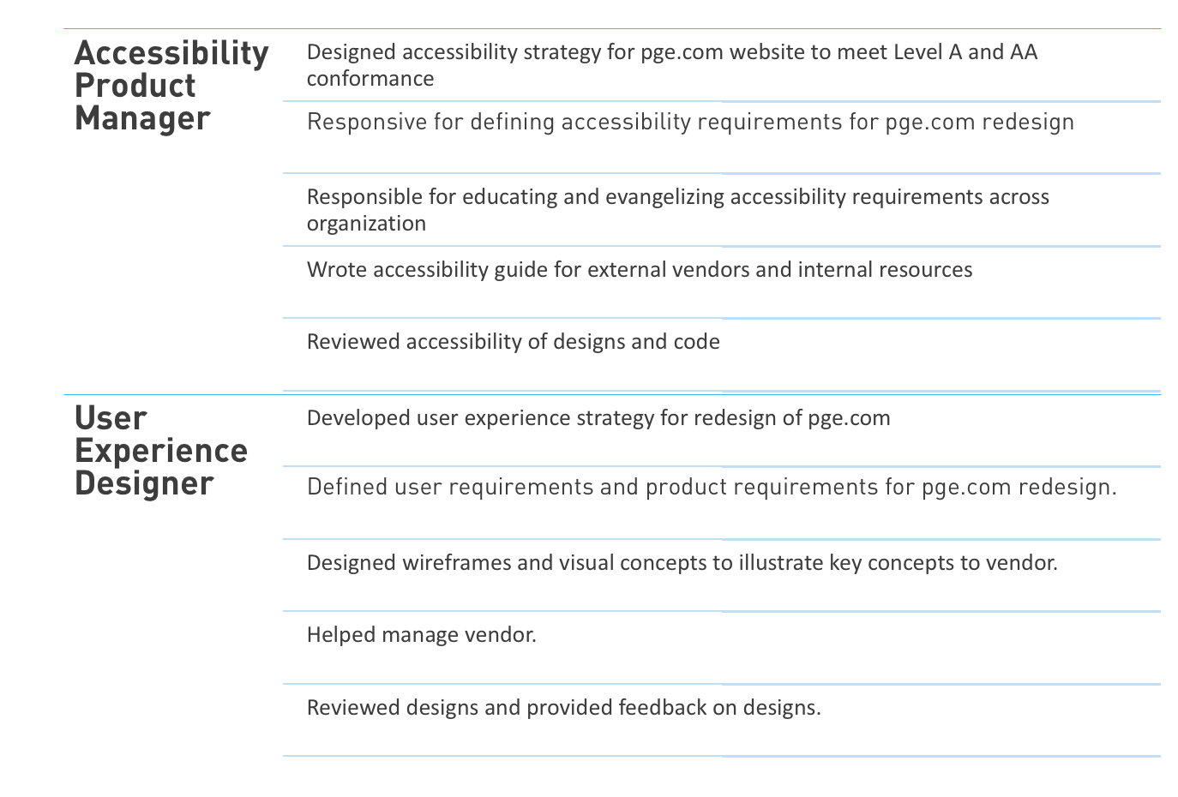Click the word 'Product' in left heading
This screenshot has height=797, width=1178.
[135, 86]
